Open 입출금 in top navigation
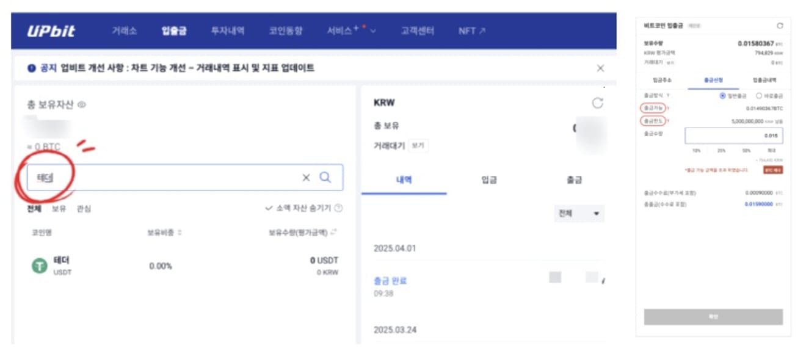Viewport: 806px width, 354px height. click(x=174, y=31)
